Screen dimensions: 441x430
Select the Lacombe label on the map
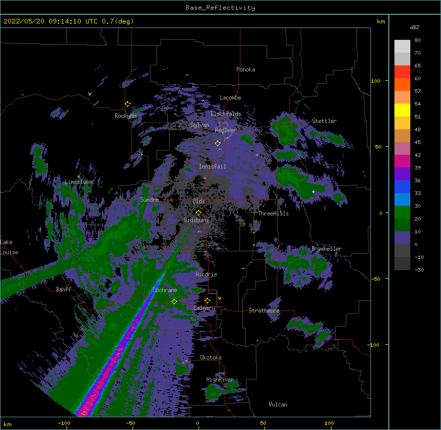230,98
